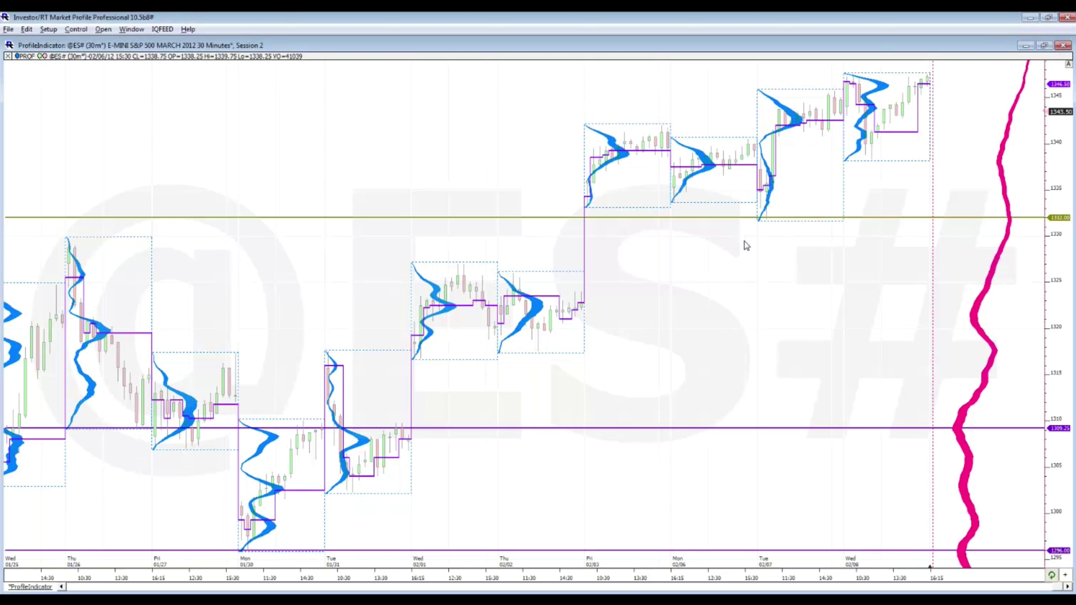Close the chart legend with the X box
1076x605 pixels.
point(8,56)
